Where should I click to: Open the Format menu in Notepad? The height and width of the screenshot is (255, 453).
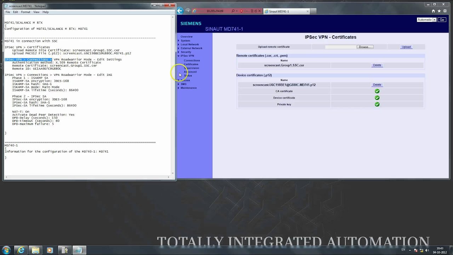[x=25, y=12]
